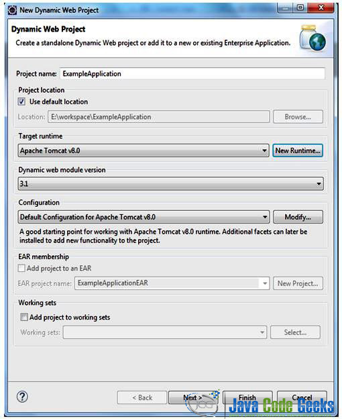Screen dimensions: 342x419
Task: Click the Project name text field
Action: pos(192,73)
